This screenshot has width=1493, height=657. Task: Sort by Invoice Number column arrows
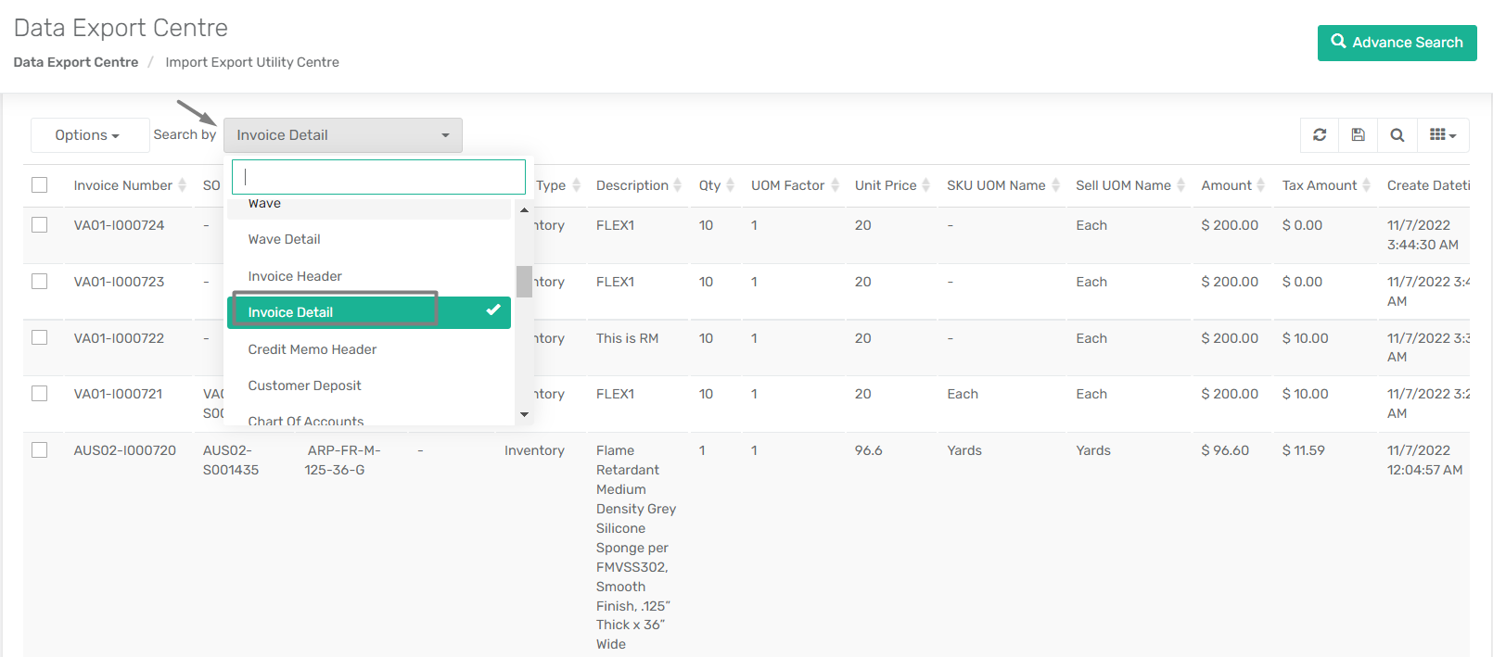(x=183, y=185)
